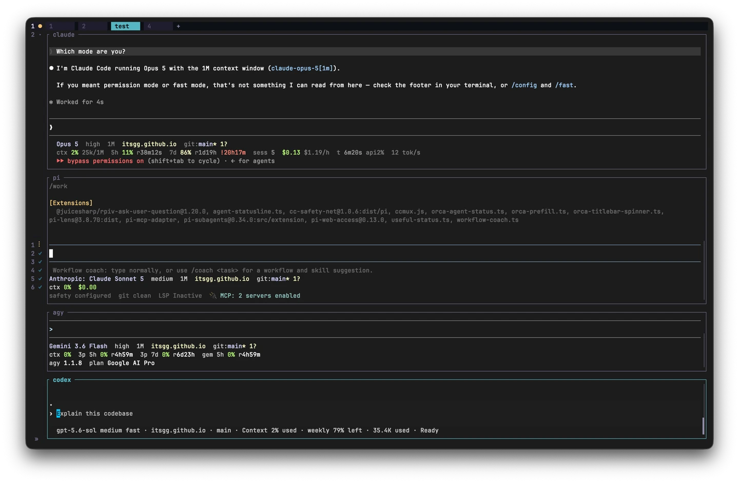Screen dimensions: 739x483
Task: Click the /config command link
Action: (x=524, y=85)
